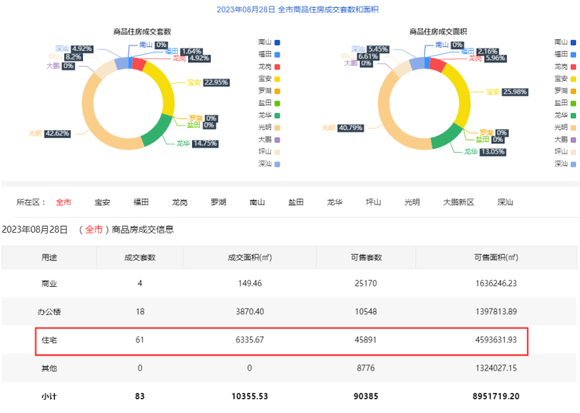Hide 坪山 series in right chart legend
The image size is (580, 413).
[x=564, y=151]
